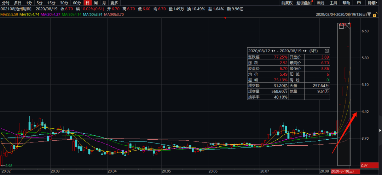Select the 1分 period tab

click(29, 3)
